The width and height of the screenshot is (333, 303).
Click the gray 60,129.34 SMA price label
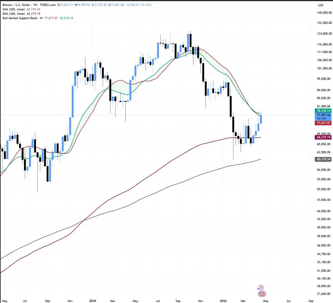(323, 159)
